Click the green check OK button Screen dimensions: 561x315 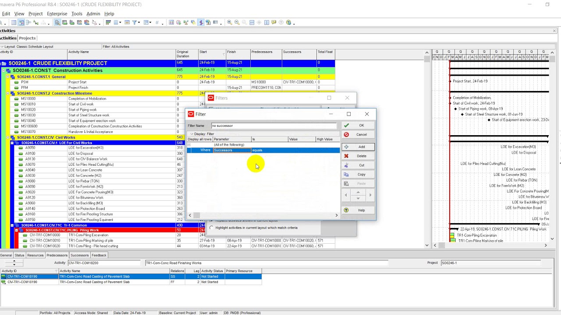358,126
